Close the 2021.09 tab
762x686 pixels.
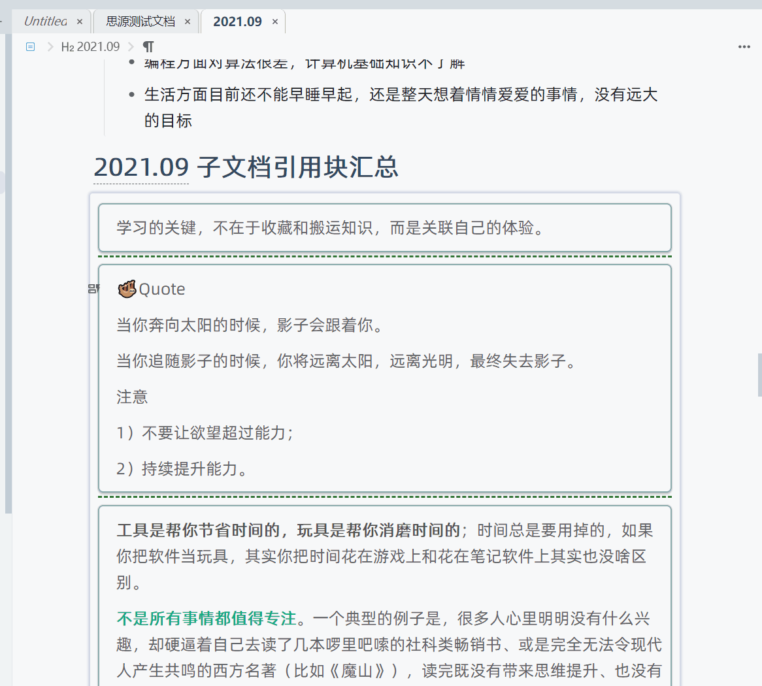274,21
